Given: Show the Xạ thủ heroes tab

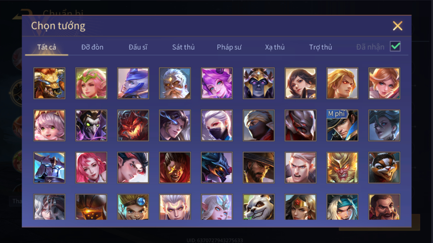Looking at the screenshot, I should point(275,47).
